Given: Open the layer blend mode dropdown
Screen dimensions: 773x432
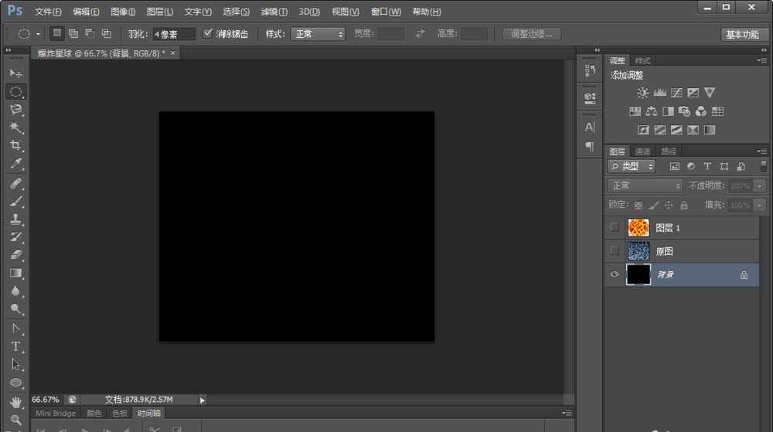Looking at the screenshot, I should tap(645, 185).
